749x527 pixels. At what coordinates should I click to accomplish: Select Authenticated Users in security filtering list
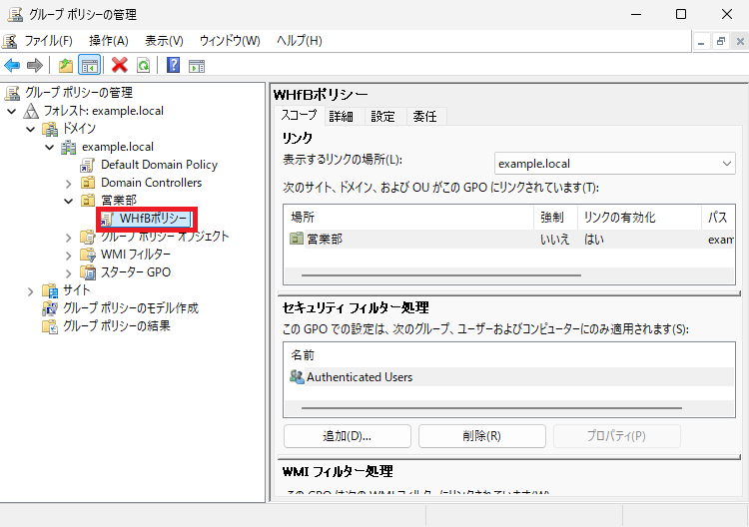click(509, 377)
